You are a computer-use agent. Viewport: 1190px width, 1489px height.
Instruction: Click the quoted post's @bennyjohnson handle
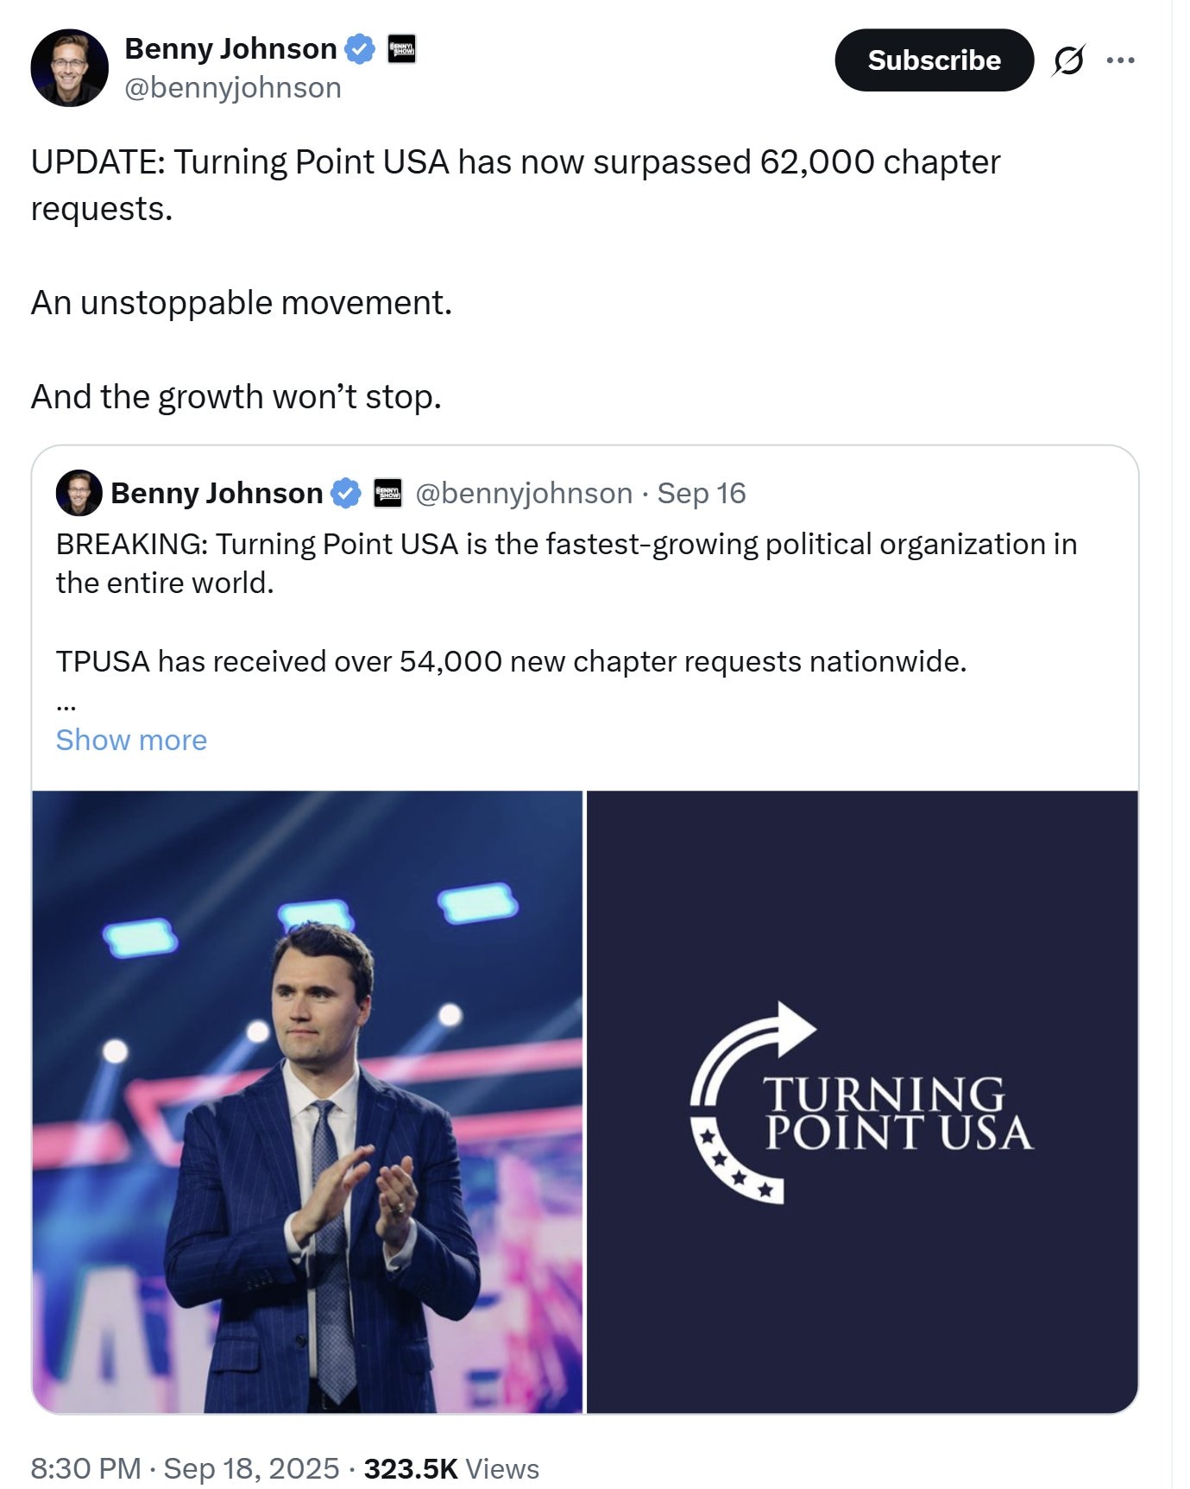click(524, 494)
